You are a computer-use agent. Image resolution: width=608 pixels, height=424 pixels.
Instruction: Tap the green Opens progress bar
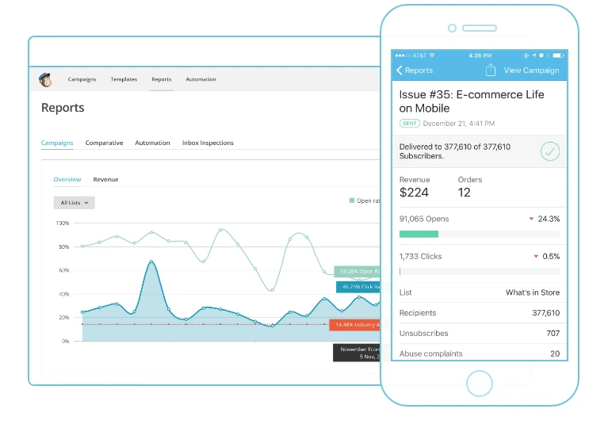point(419,234)
